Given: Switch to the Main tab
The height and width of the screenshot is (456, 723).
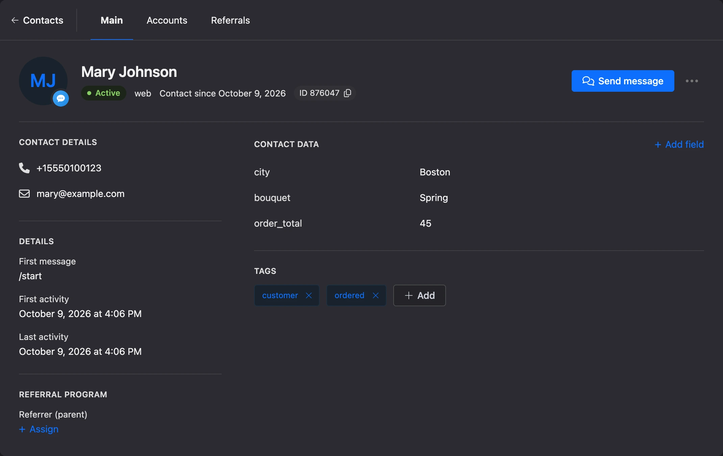Looking at the screenshot, I should tap(111, 20).
